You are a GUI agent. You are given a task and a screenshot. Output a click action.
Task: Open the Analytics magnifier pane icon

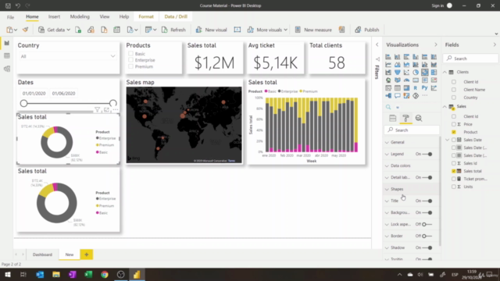(419, 118)
